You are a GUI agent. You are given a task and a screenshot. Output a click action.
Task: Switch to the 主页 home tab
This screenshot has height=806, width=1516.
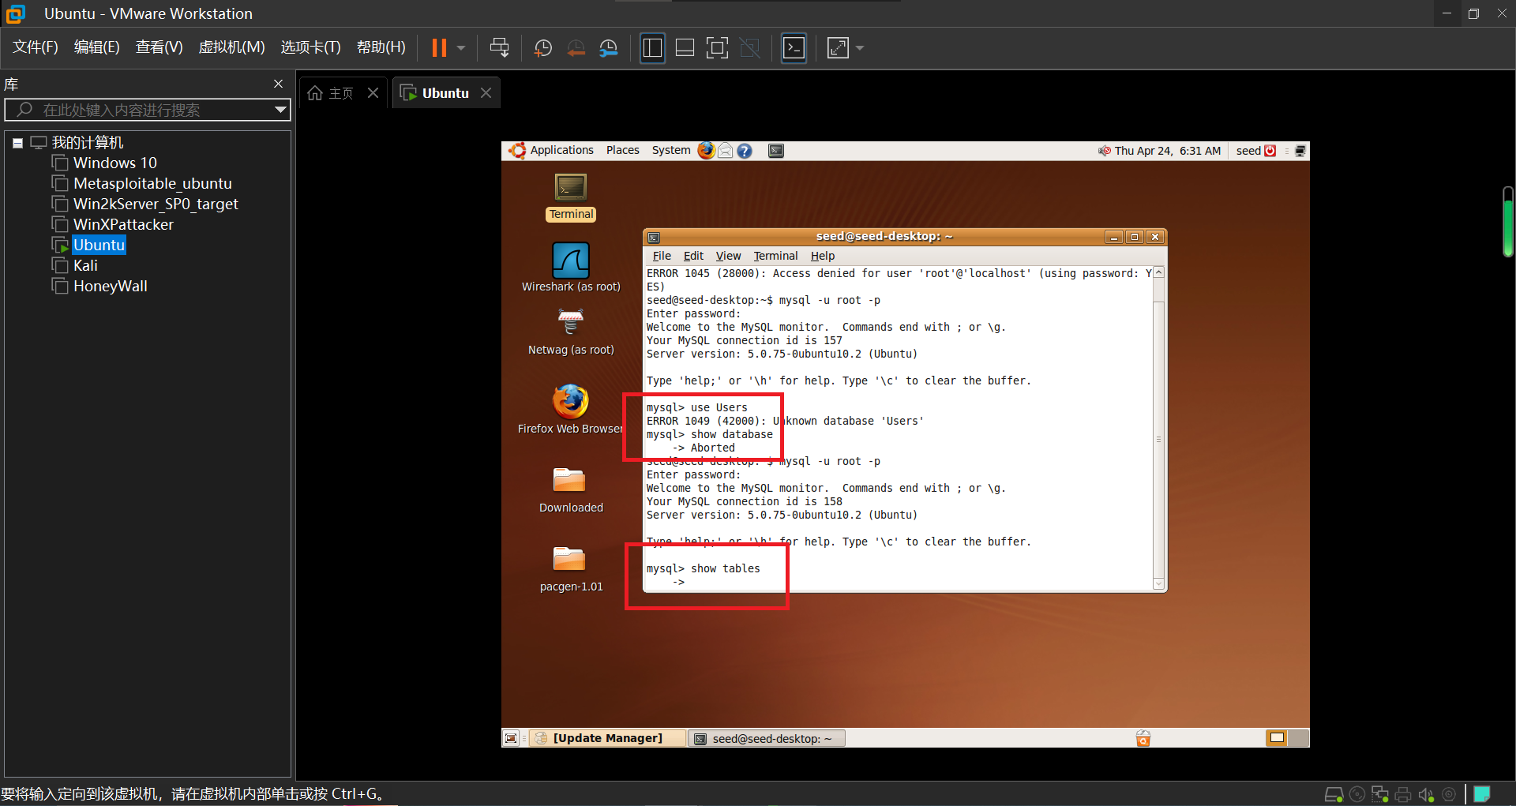point(331,93)
